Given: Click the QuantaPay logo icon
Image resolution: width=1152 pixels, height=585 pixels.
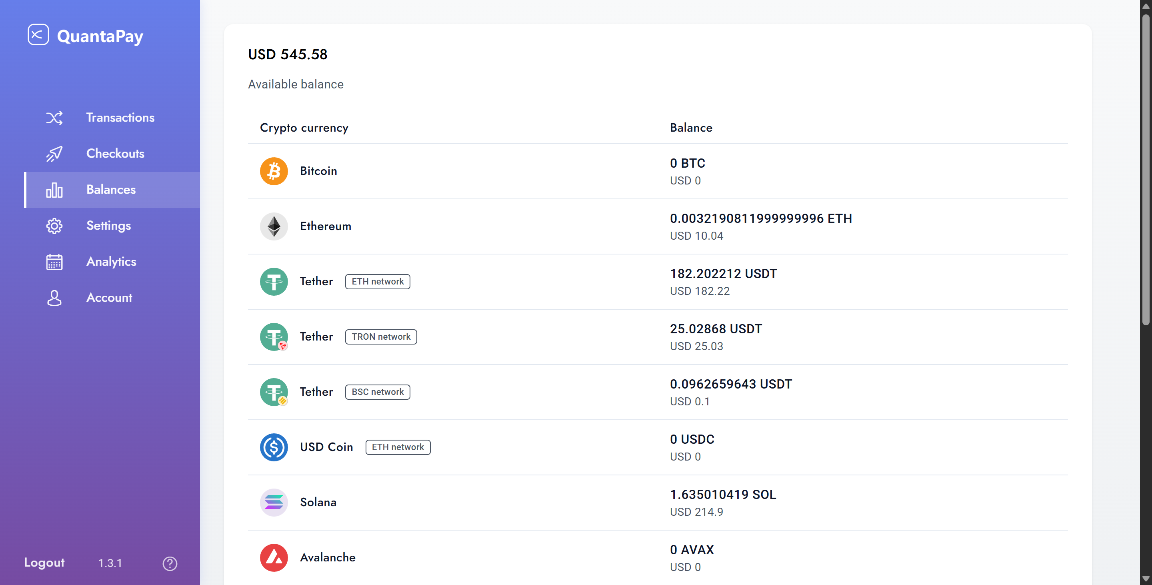Looking at the screenshot, I should pyautogui.click(x=38, y=35).
